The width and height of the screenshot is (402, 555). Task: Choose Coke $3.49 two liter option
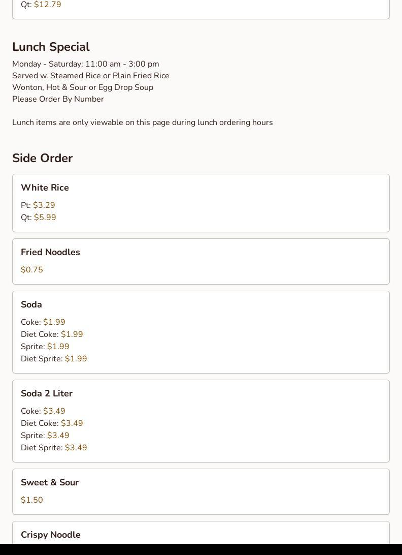point(54,411)
